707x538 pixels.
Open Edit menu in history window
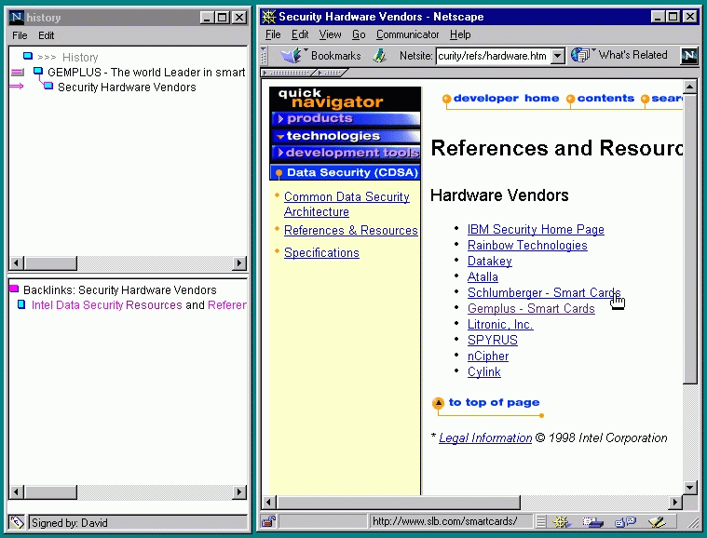46,35
